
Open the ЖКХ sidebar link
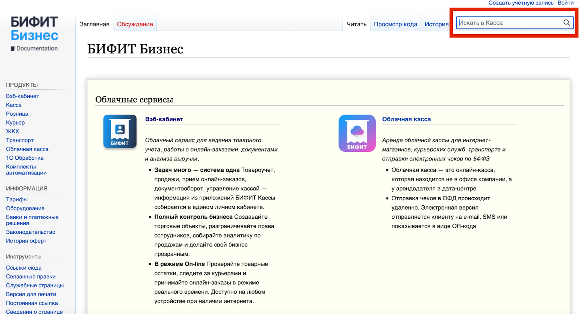pos(12,132)
